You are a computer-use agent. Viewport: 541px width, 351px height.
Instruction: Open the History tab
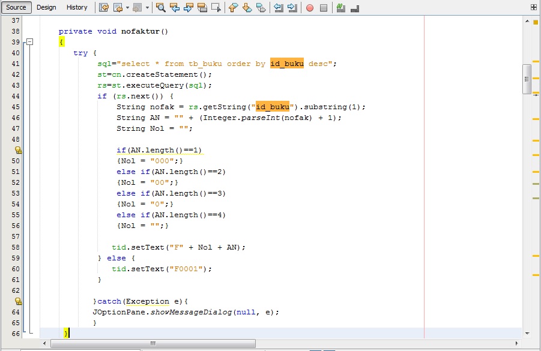tap(77, 7)
